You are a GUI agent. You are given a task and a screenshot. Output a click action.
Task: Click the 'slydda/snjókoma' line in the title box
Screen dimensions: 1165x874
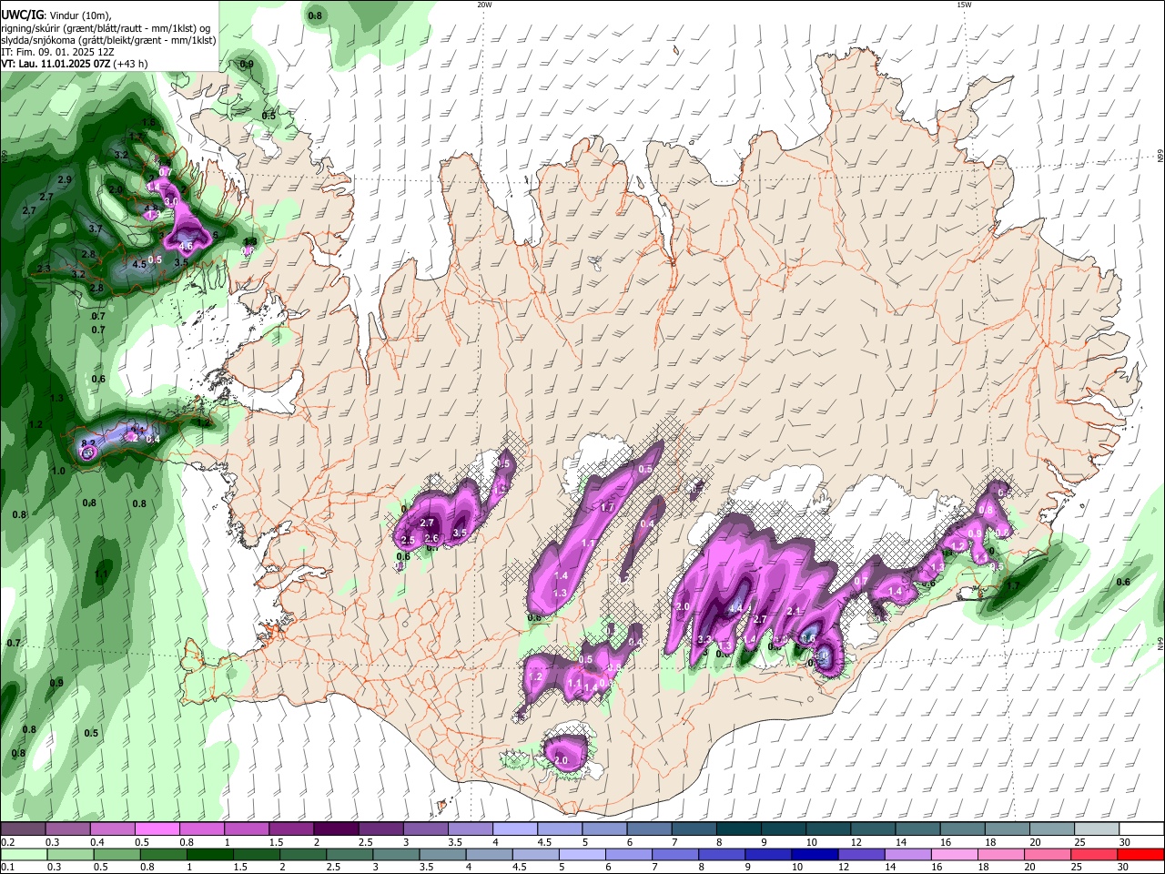[x=108, y=40]
